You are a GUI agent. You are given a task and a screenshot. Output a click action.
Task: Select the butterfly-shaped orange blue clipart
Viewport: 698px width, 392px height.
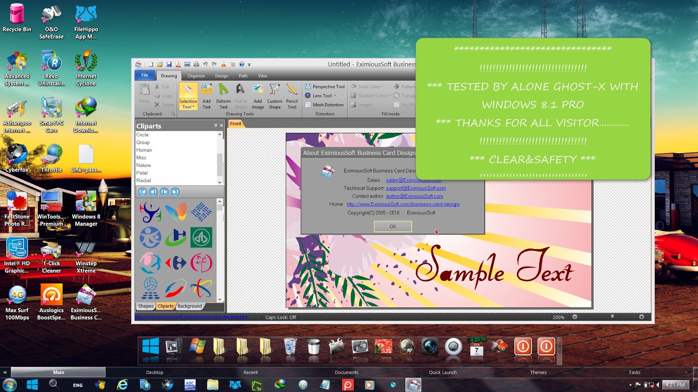coord(176,212)
